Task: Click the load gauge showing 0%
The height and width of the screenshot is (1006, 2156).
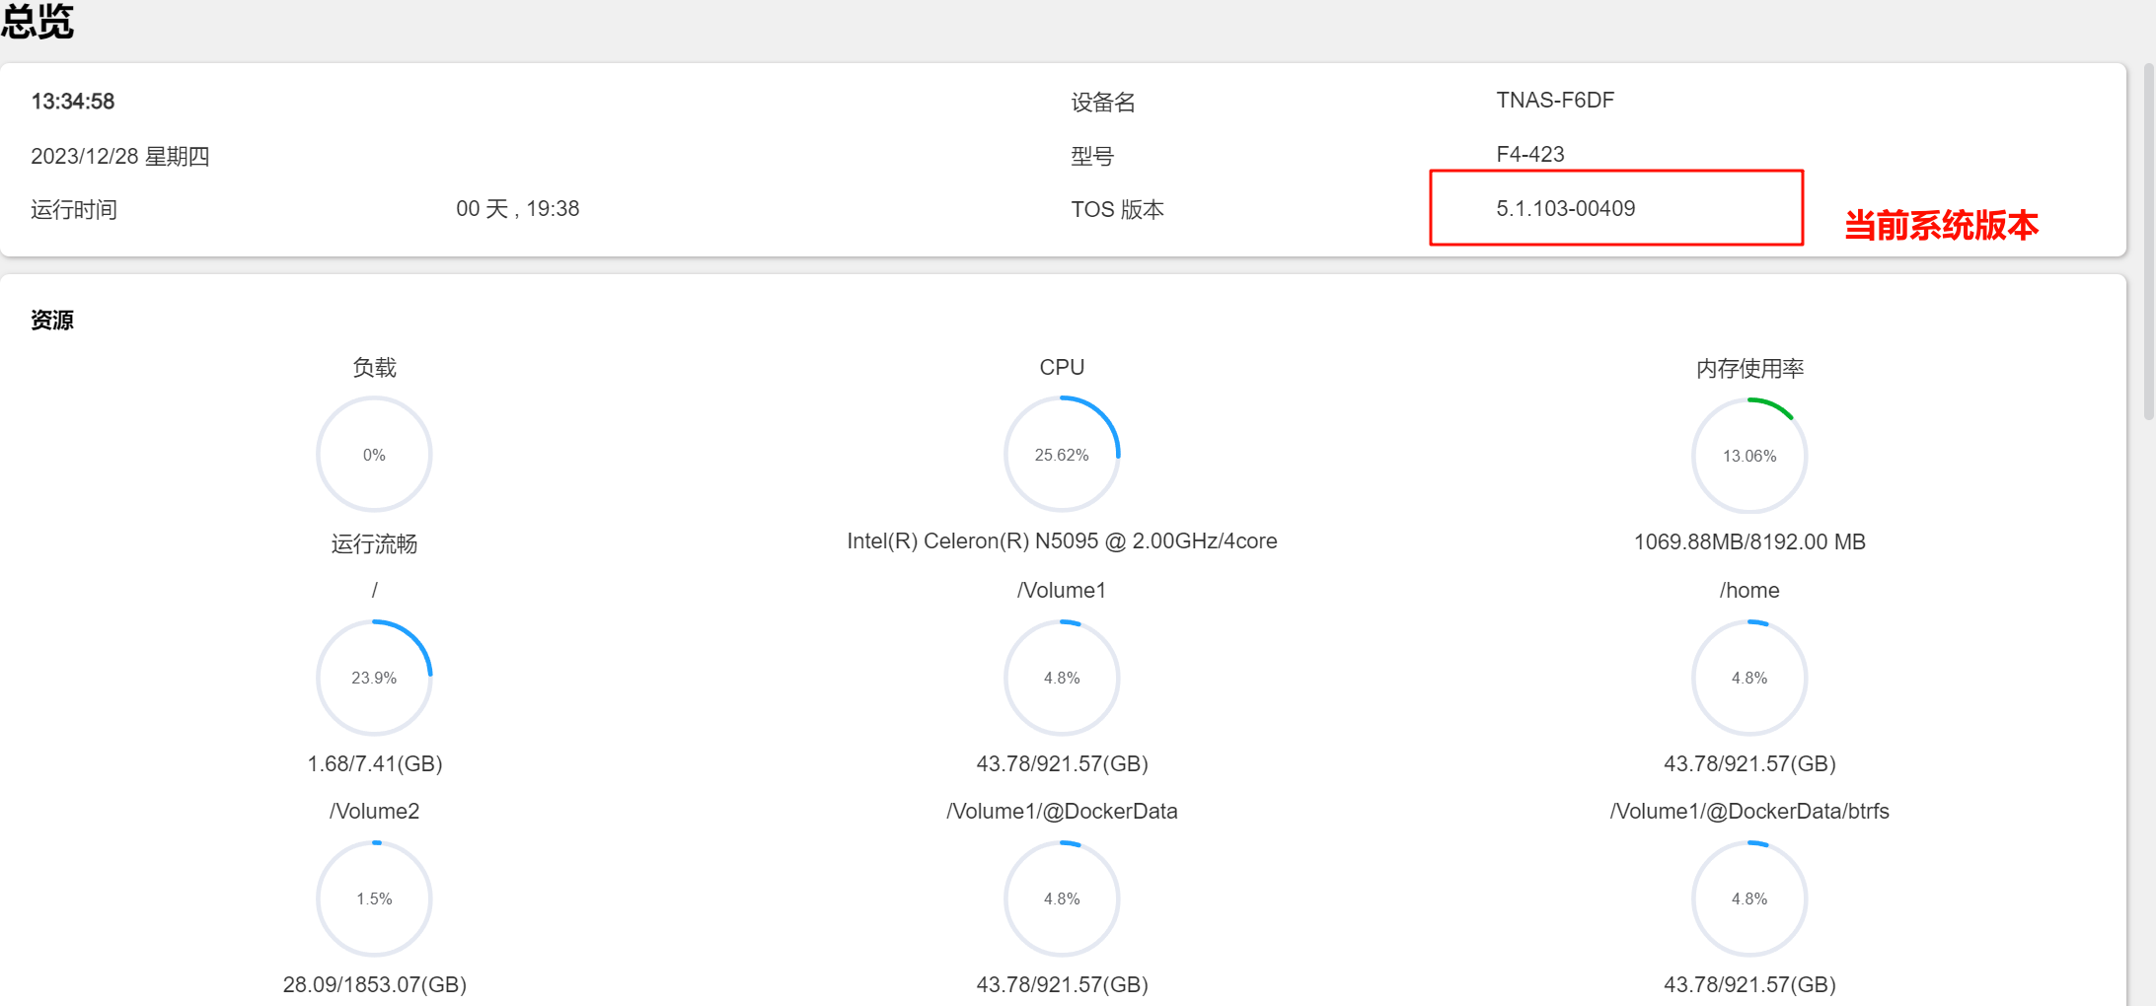Action: 374,455
